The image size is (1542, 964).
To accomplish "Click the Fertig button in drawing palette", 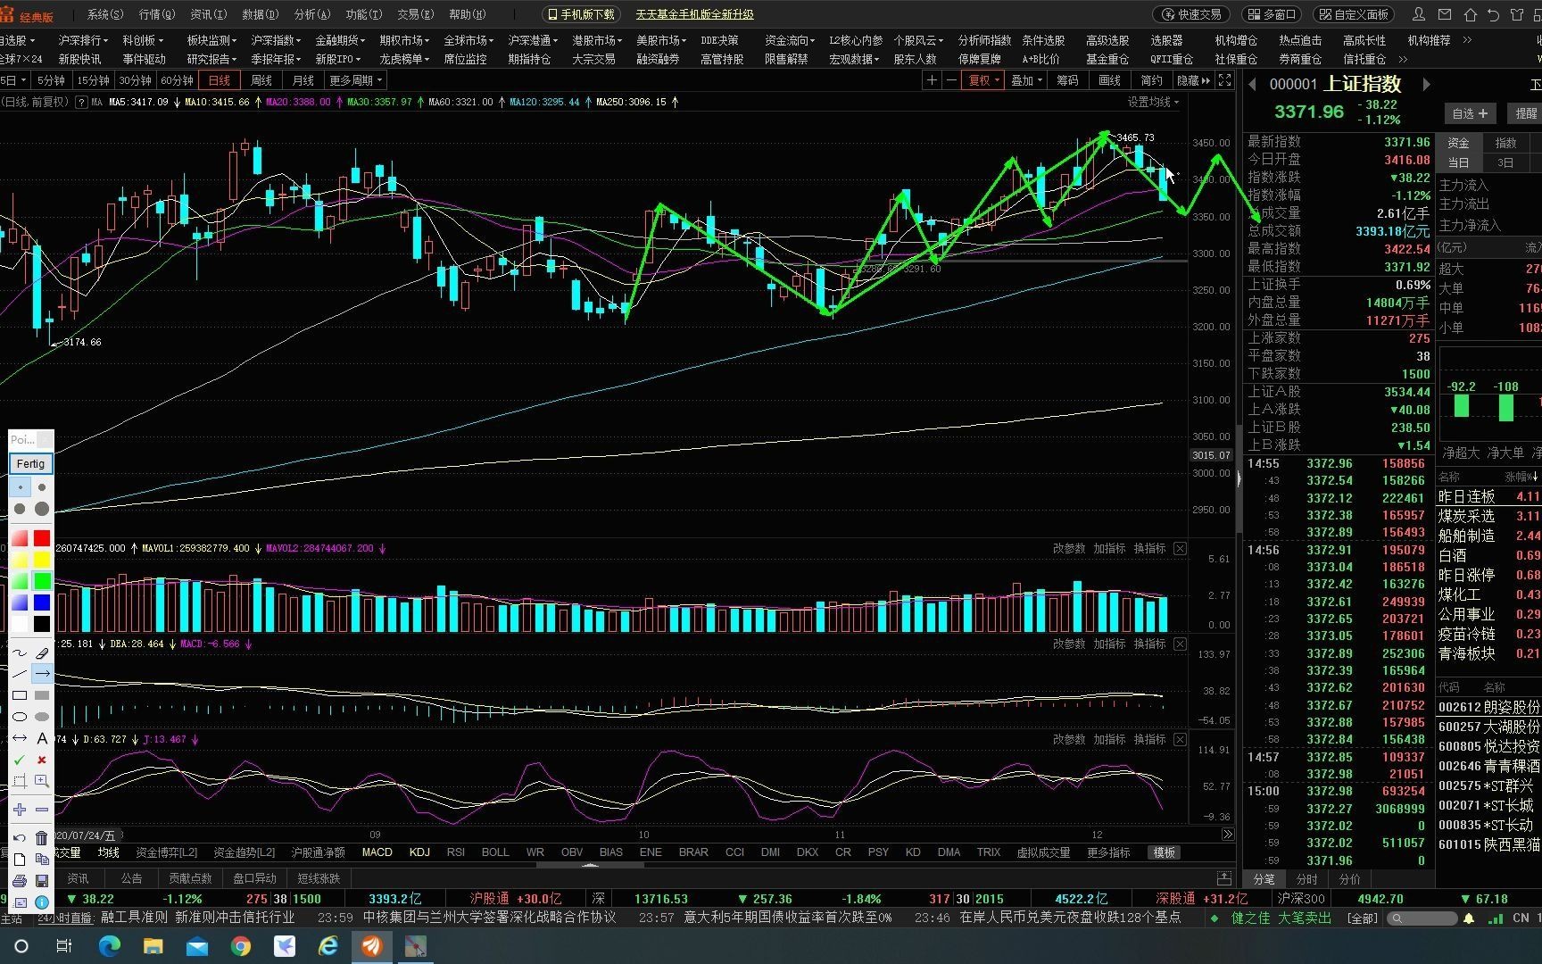I will 30,464.
